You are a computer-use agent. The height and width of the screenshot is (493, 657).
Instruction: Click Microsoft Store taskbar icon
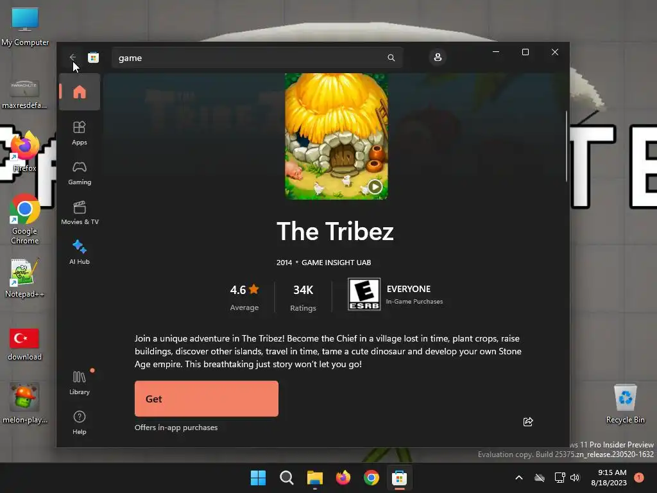pyautogui.click(x=399, y=478)
